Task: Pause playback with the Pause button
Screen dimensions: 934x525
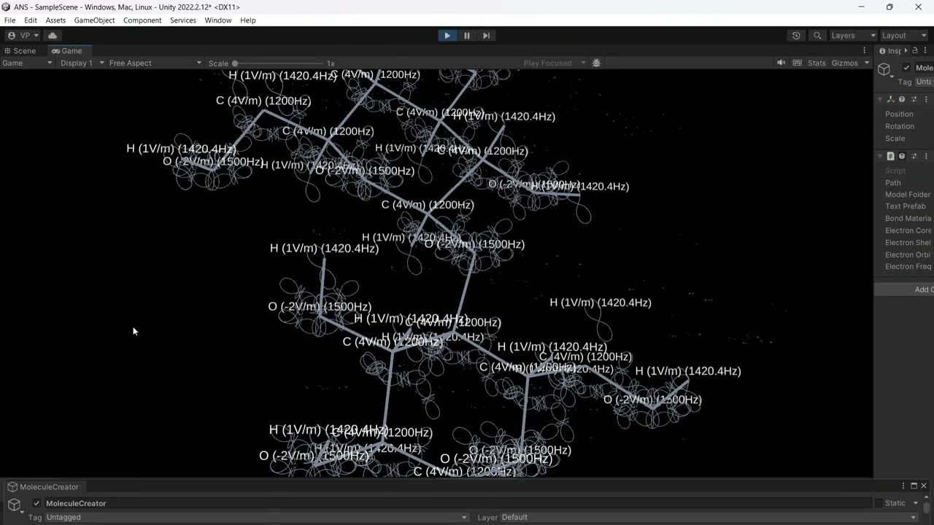Action: [x=467, y=35]
